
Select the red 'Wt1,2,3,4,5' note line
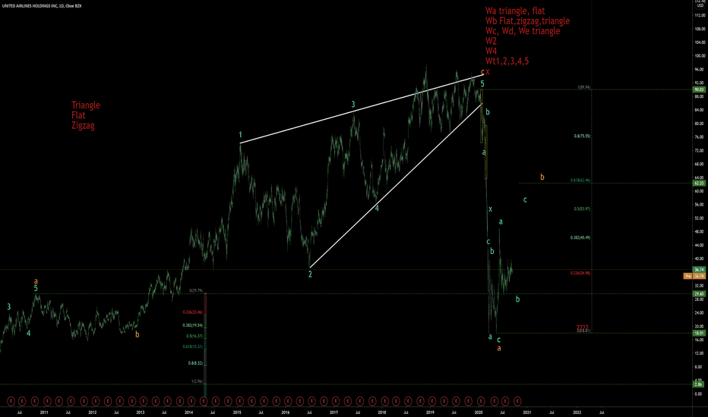pyautogui.click(x=507, y=61)
